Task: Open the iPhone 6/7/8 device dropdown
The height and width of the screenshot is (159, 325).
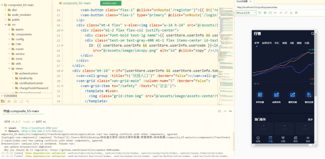Action: click(x=246, y=13)
